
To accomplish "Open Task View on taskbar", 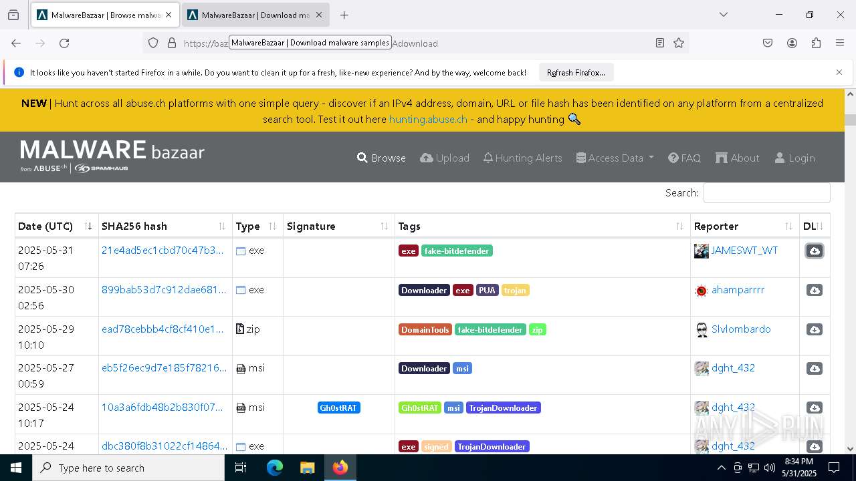I will [x=241, y=468].
